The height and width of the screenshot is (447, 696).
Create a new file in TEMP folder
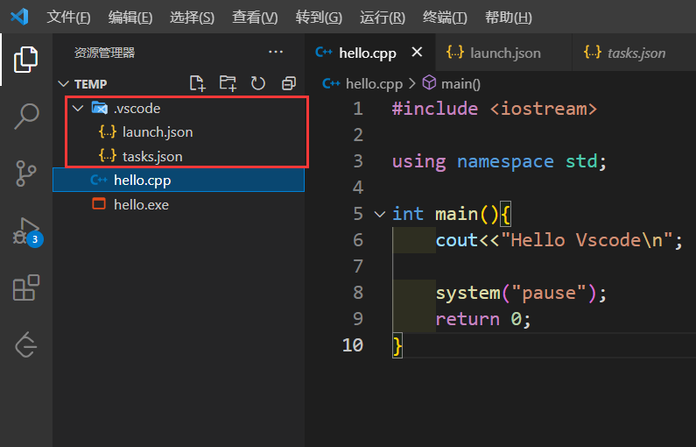197,83
